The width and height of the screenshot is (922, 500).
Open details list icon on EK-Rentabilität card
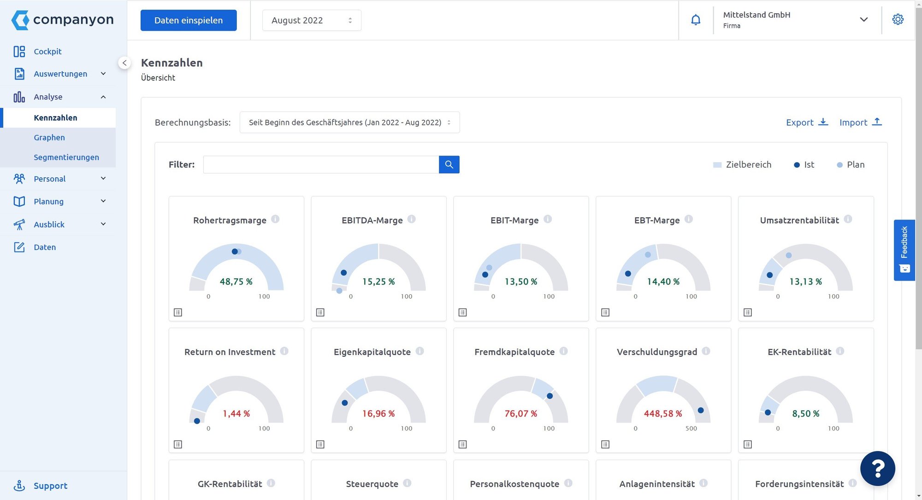click(748, 444)
